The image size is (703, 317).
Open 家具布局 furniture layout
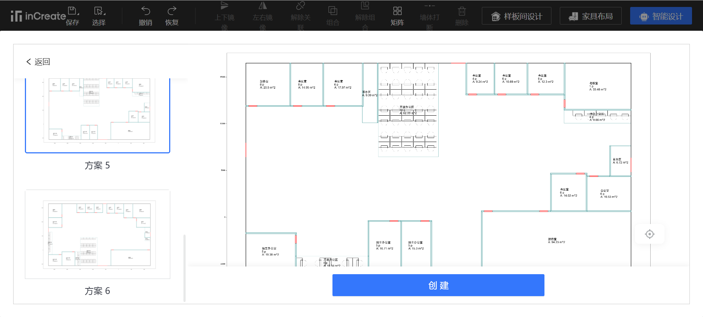[591, 16]
